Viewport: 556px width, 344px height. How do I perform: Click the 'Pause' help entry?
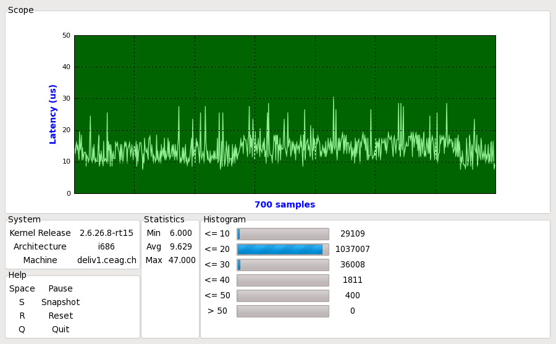point(61,288)
